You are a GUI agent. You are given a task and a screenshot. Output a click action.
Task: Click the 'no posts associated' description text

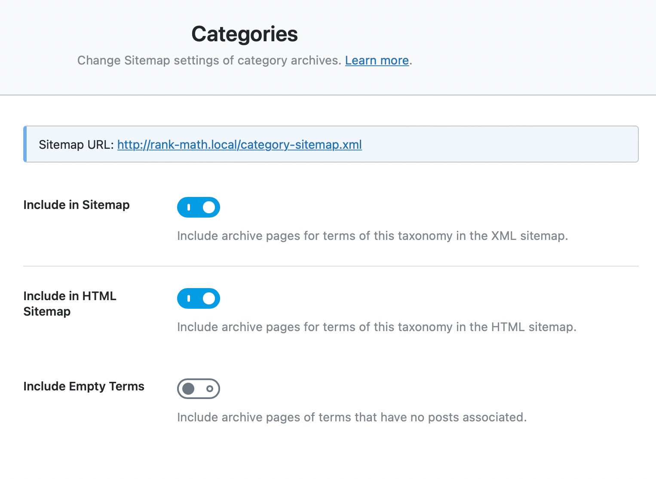352,417
